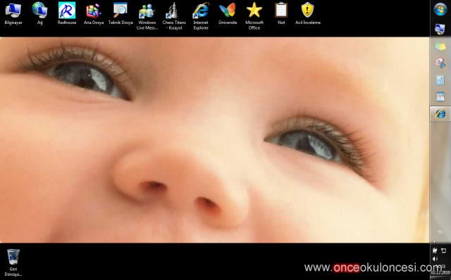Open the Microsoft Office star icon
The image size is (451, 280).
tap(254, 16)
